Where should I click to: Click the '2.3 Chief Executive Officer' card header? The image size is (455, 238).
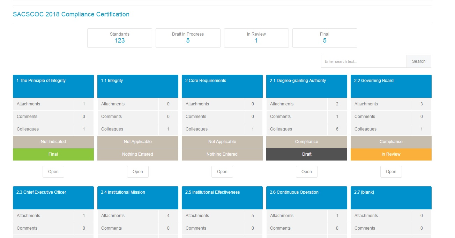tap(53, 198)
